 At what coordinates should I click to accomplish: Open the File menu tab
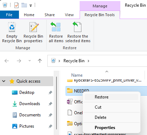click(x=9, y=15)
